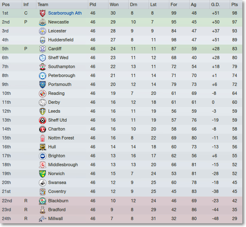This screenshot has height=227, width=246.
Task: Click the Scarborough Ath club badge
Action: (x=43, y=13)
